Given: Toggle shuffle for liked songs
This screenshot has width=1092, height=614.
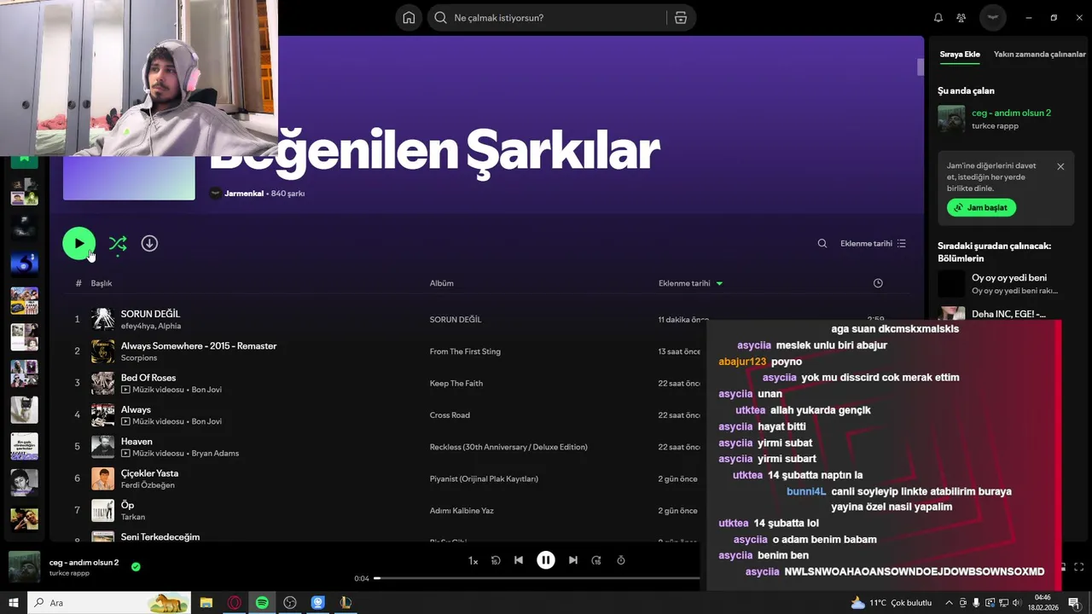Looking at the screenshot, I should pyautogui.click(x=118, y=244).
